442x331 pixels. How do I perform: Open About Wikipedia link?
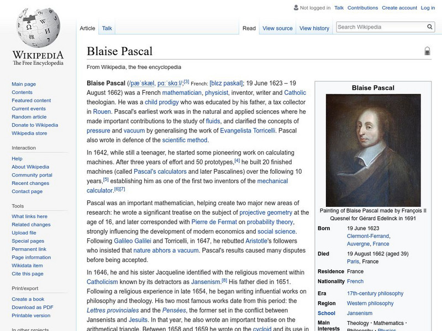[30, 167]
